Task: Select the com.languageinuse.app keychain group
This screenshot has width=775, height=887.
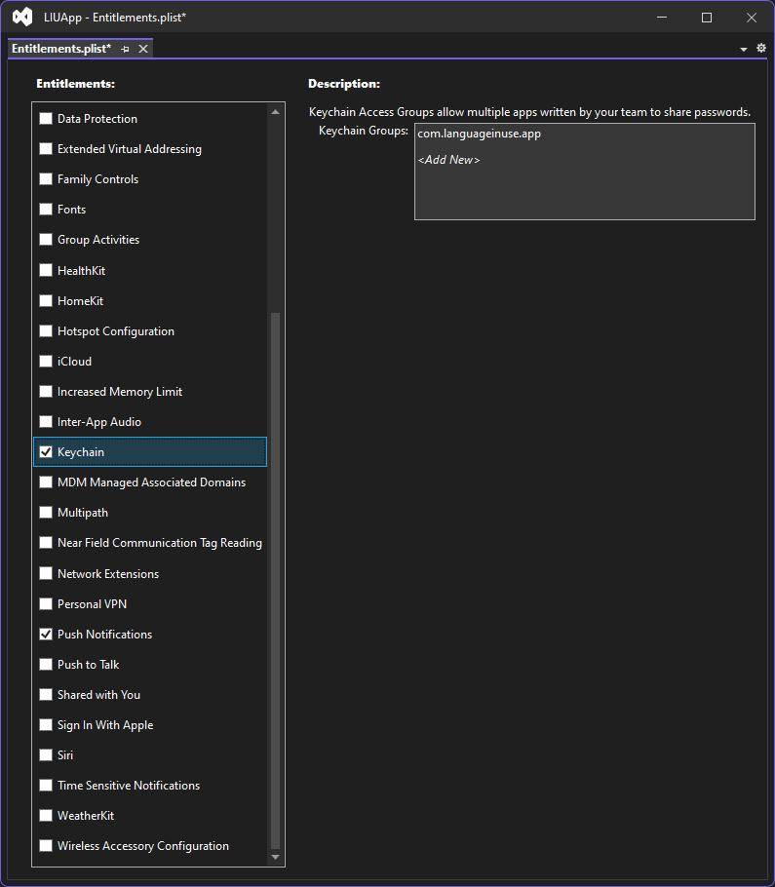Action: click(480, 135)
